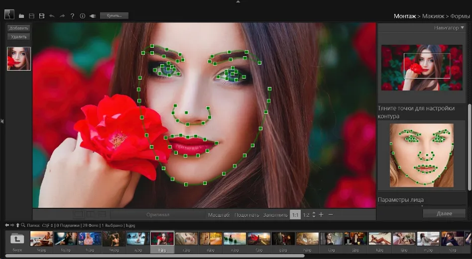Zoom in with the plus icon
The width and height of the screenshot is (472, 259).
pos(321,215)
